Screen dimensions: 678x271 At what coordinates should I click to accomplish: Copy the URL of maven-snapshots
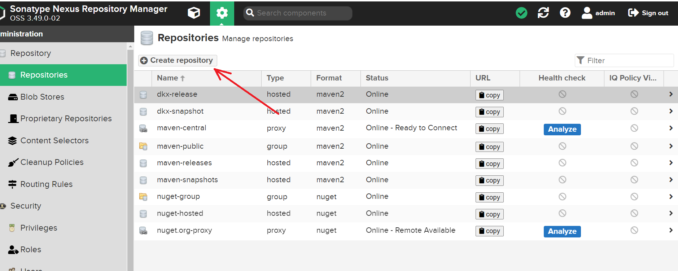[x=489, y=180]
